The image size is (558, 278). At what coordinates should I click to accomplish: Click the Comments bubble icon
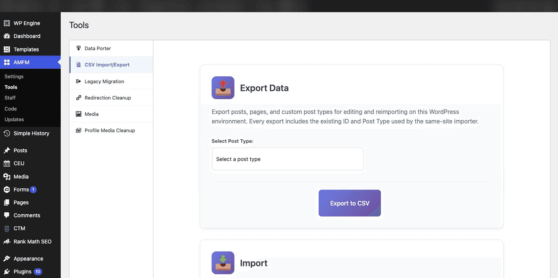[7, 215]
